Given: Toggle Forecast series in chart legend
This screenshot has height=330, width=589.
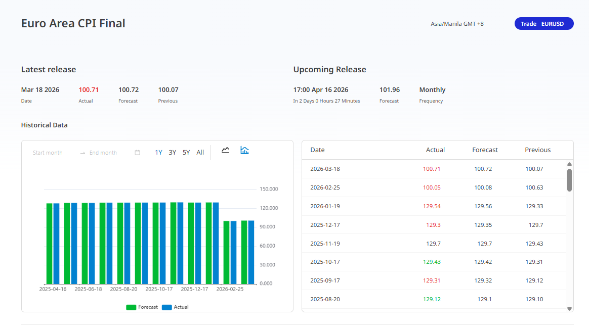Looking at the screenshot, I should click(x=148, y=307).
